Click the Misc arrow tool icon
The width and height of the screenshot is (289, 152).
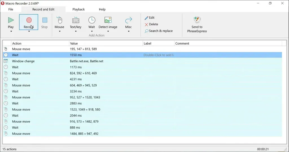coord(128,20)
